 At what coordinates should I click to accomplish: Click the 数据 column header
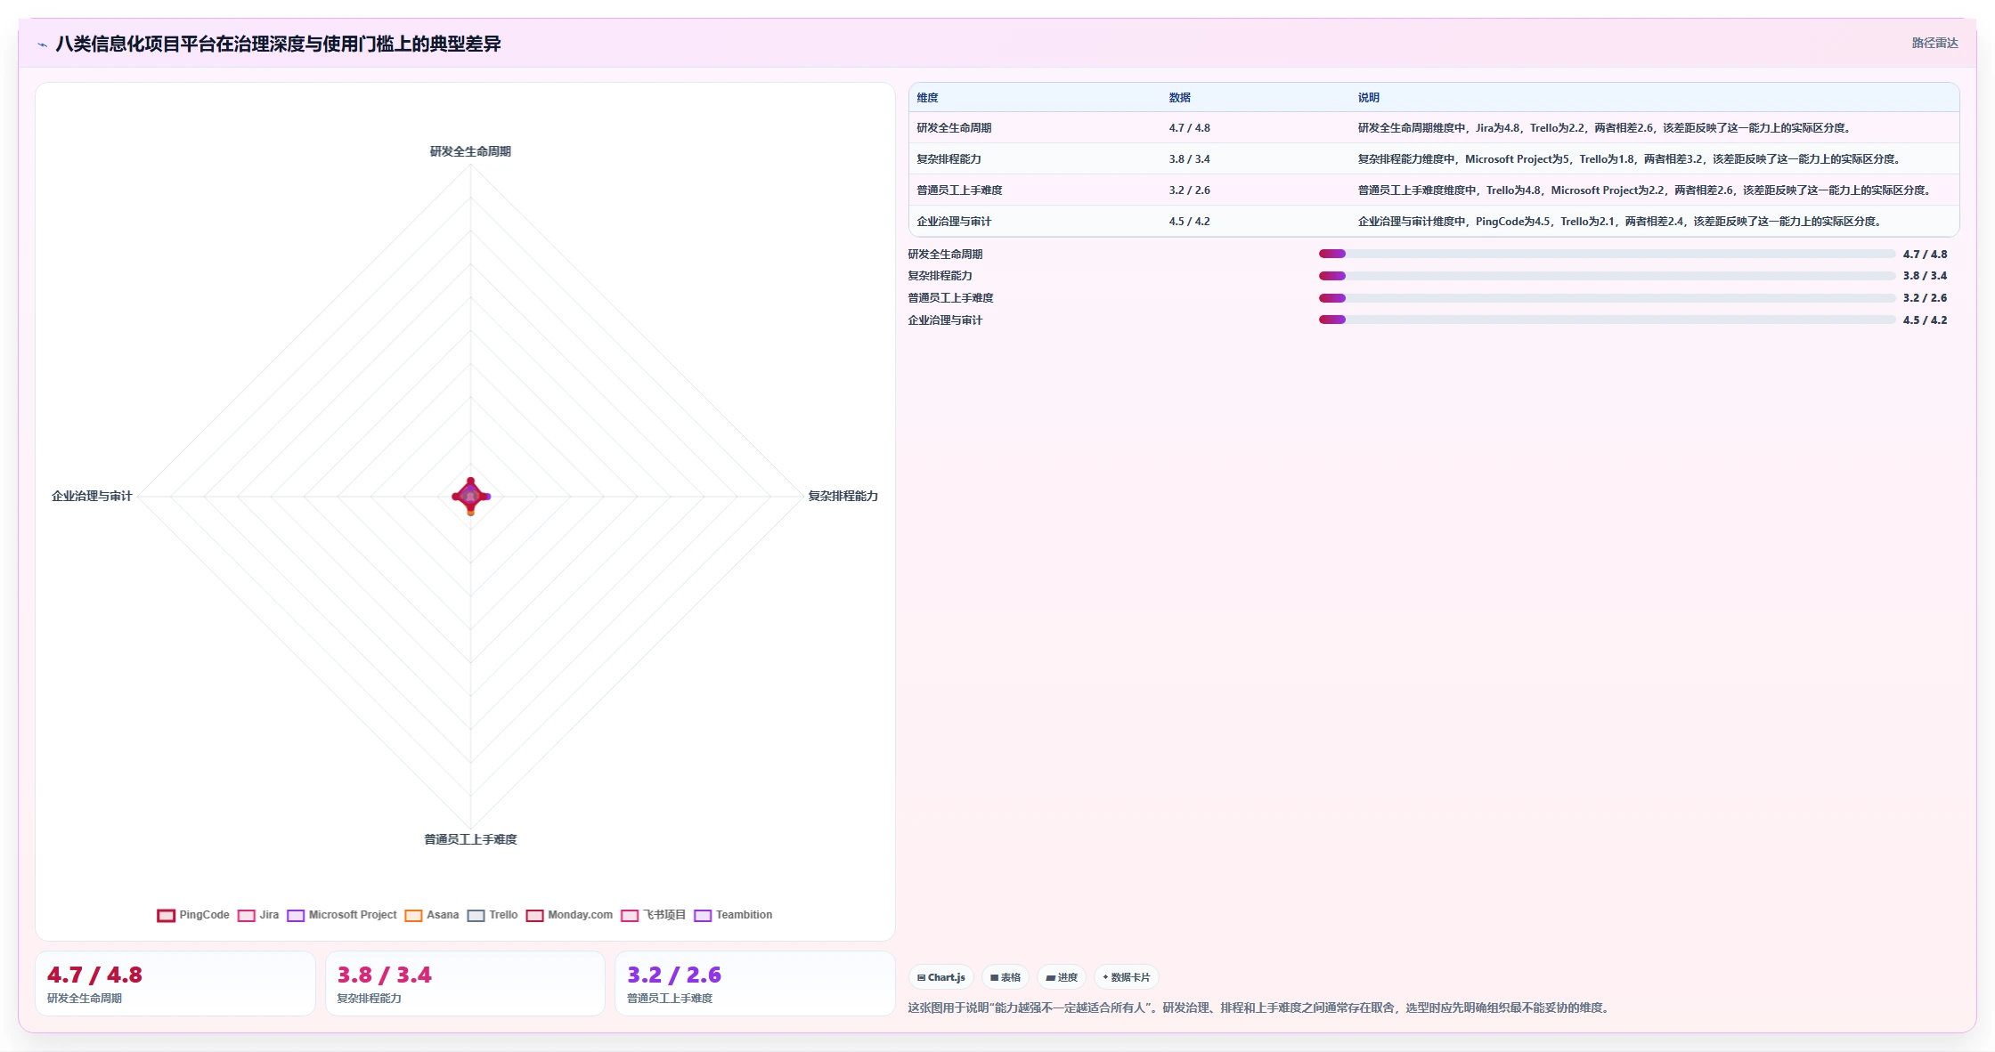1179,98
